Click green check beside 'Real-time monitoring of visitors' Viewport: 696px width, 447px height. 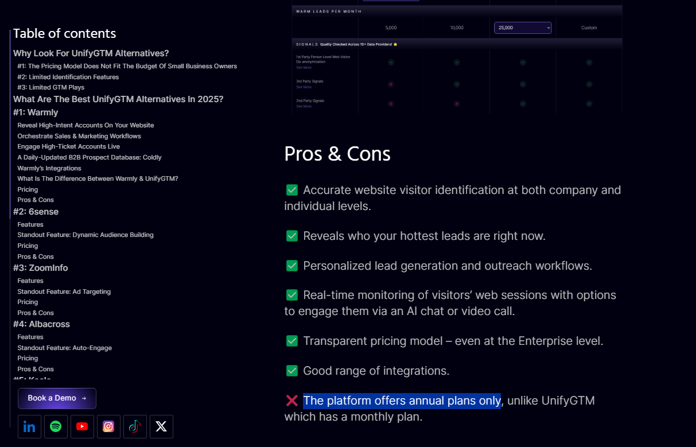(x=292, y=295)
